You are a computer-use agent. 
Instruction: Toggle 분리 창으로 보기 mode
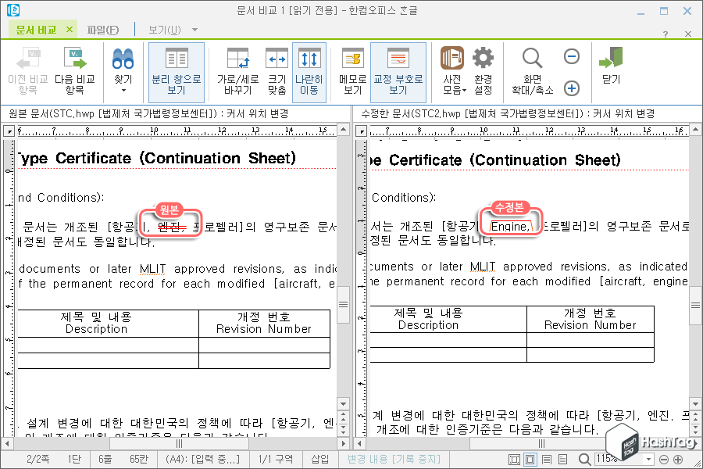tap(176, 69)
